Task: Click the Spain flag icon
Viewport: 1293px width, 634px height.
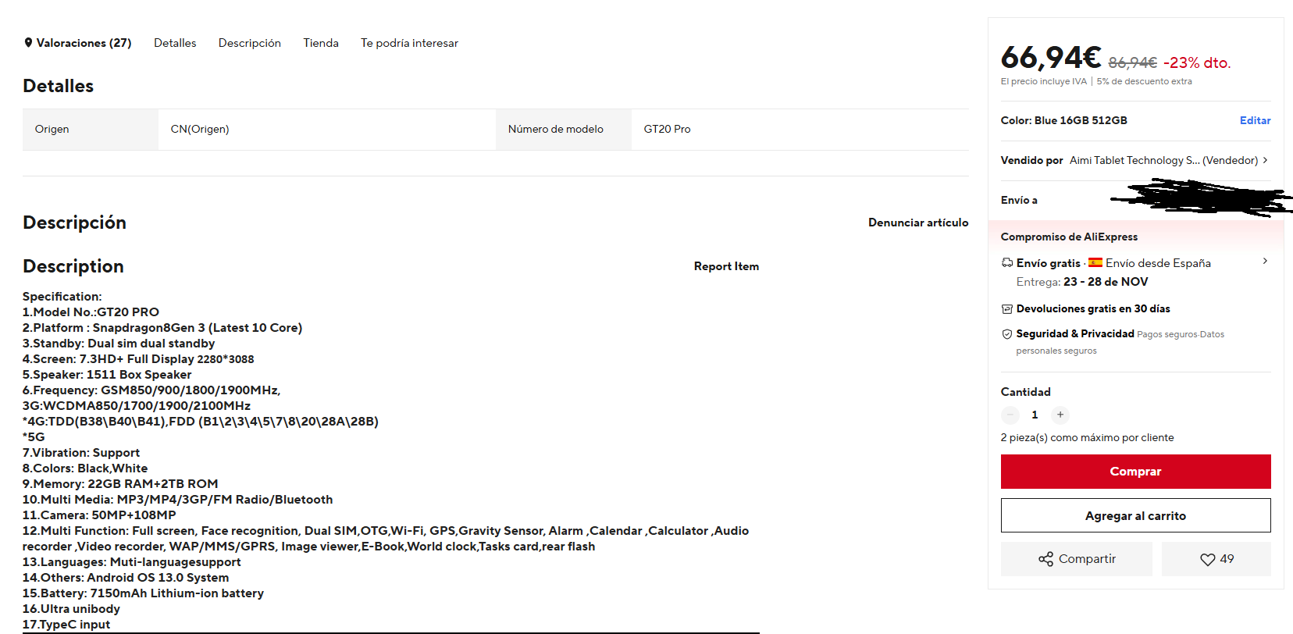Action: 1095,262
